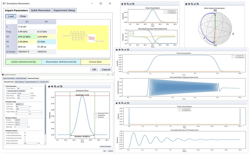Viewport: 250px width, 154px height.
Task: Click the save icon in the Bloch Sphere toolbar
Action: coord(198,4)
